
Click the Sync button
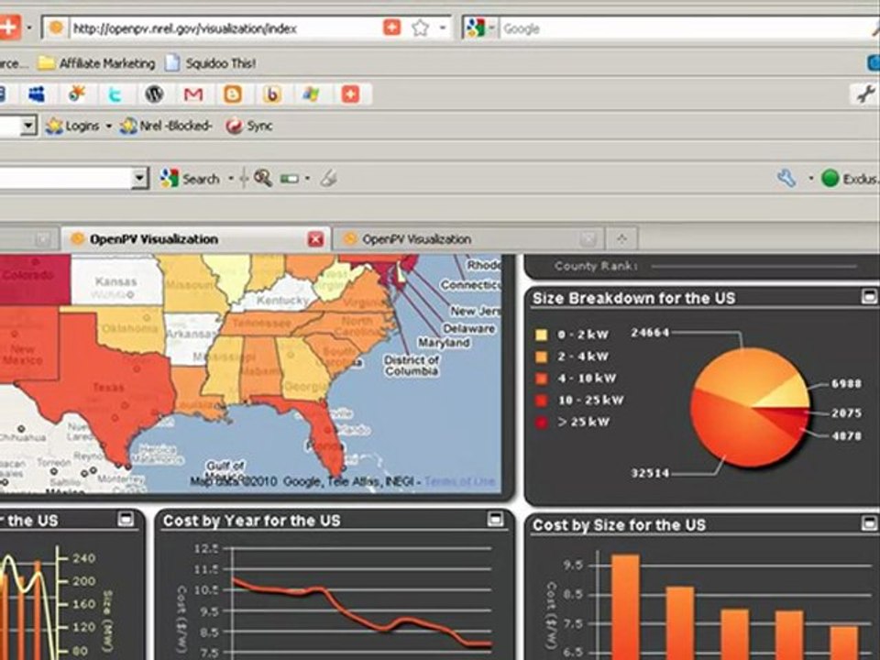coord(249,126)
